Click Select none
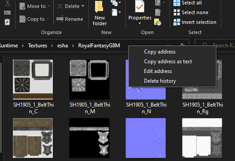This screenshot has height=161, width=235. 191,12
